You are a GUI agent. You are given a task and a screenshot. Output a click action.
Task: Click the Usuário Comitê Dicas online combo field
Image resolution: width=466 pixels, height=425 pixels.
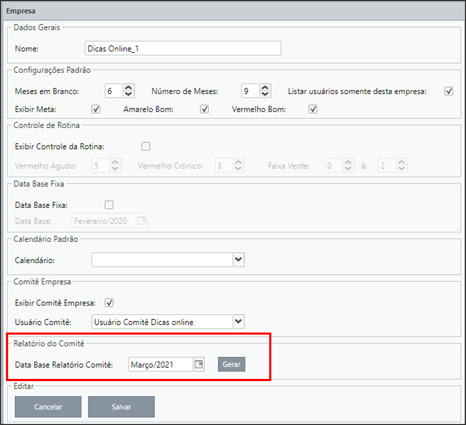(162, 321)
